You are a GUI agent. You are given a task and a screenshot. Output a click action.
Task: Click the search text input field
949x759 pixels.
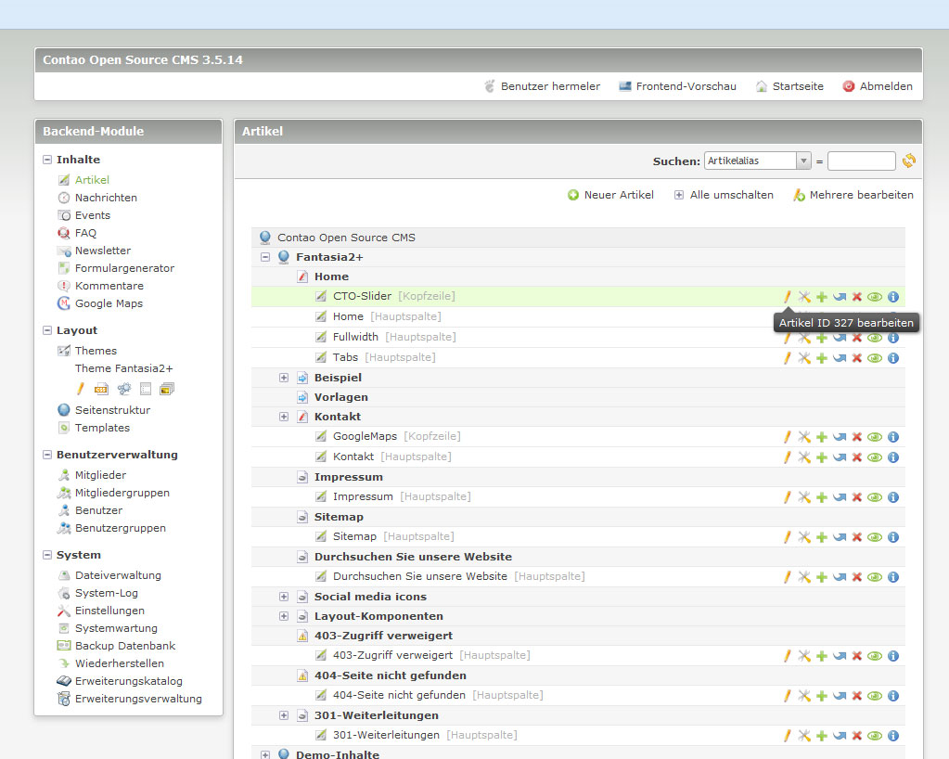pyautogui.click(x=861, y=161)
